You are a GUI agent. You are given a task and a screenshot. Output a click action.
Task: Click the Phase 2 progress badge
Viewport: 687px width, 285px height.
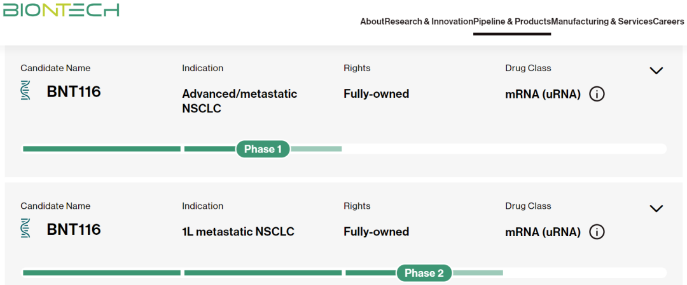424,273
